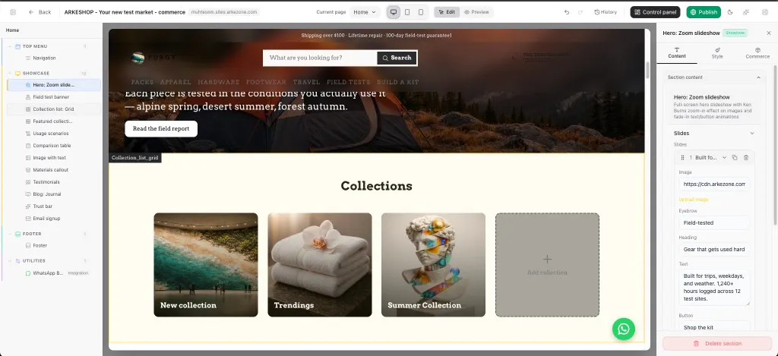
Task: Switch to the Style tab
Action: 717,53
